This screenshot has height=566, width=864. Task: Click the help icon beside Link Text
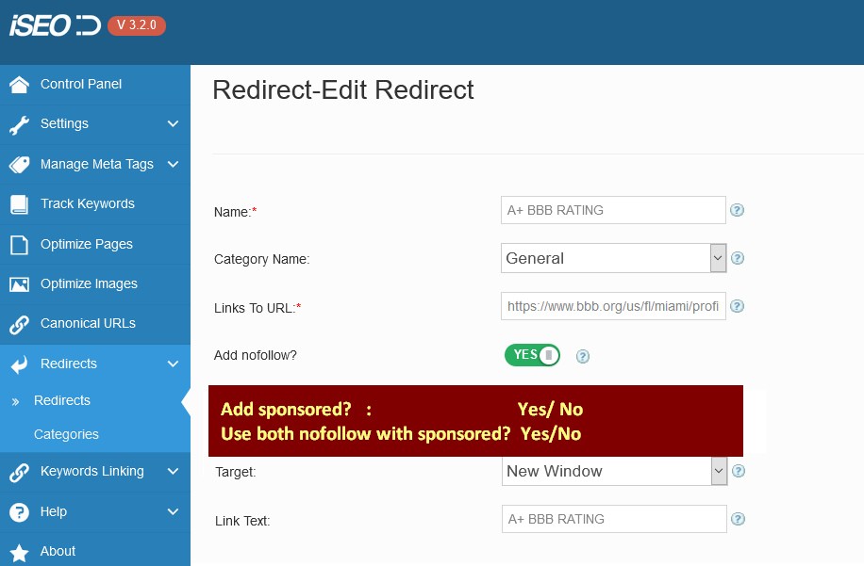pos(739,519)
